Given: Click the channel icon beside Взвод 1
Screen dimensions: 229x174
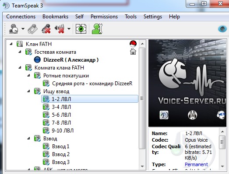Looking at the screenshot, I should (x=46, y=146).
